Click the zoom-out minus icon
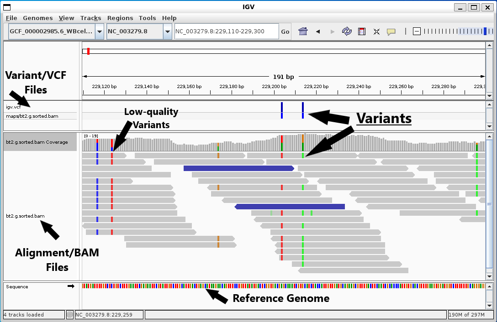This screenshot has width=497, height=322. tap(416, 31)
